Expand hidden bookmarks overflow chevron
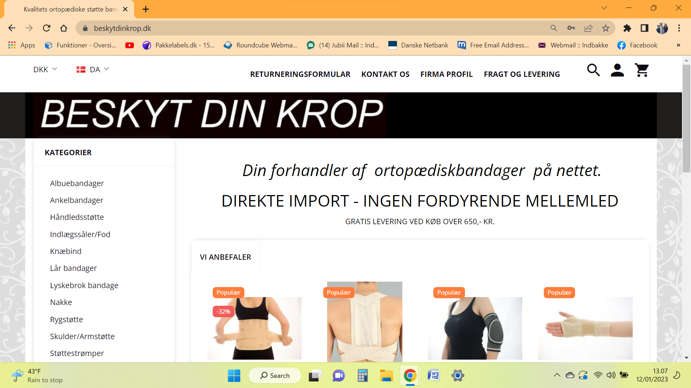The image size is (691, 388). point(678,45)
